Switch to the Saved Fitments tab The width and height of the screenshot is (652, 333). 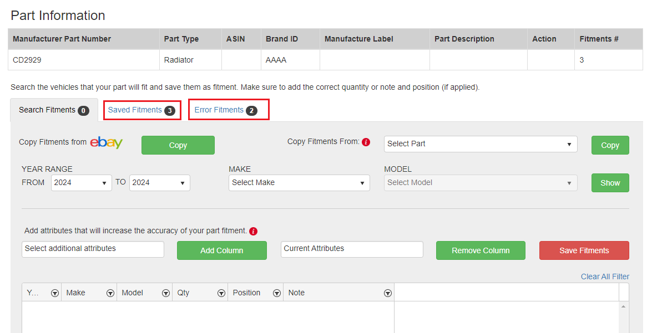pyautogui.click(x=141, y=110)
